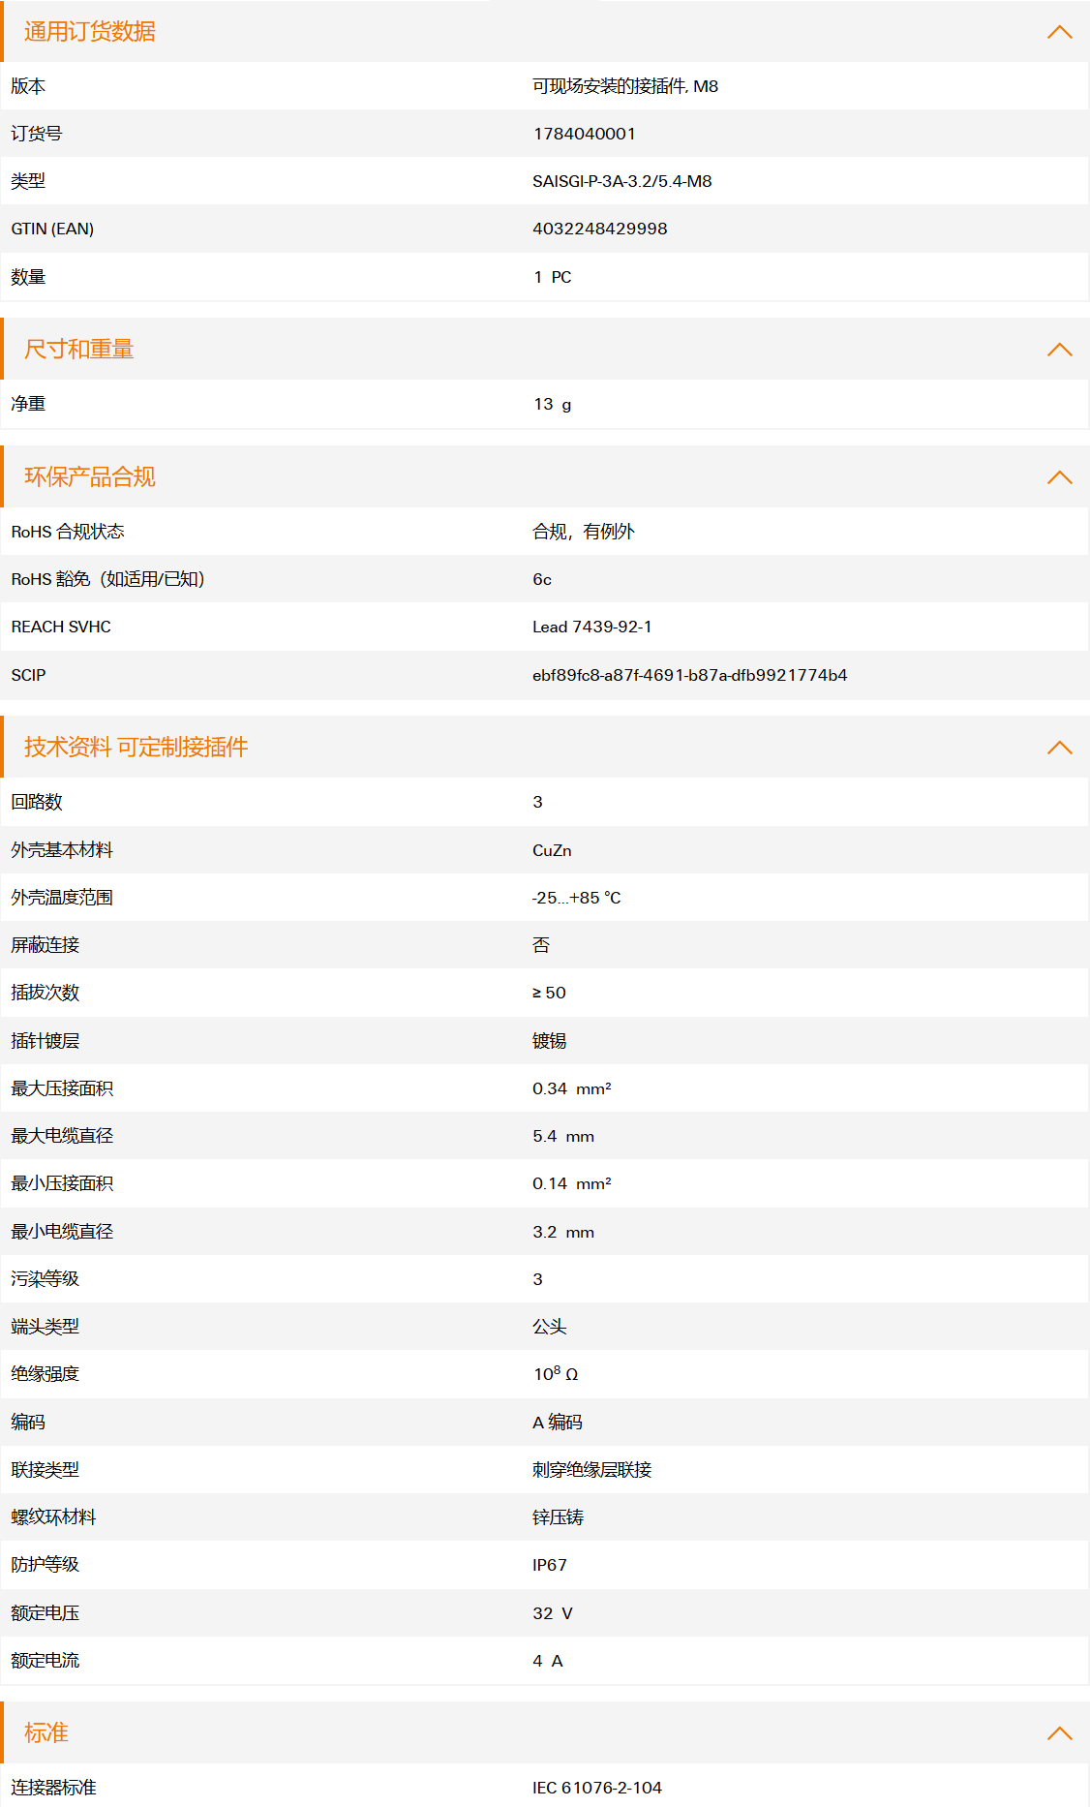
Task: Select the standard IEC 61076-2-104
Action: 597,1788
